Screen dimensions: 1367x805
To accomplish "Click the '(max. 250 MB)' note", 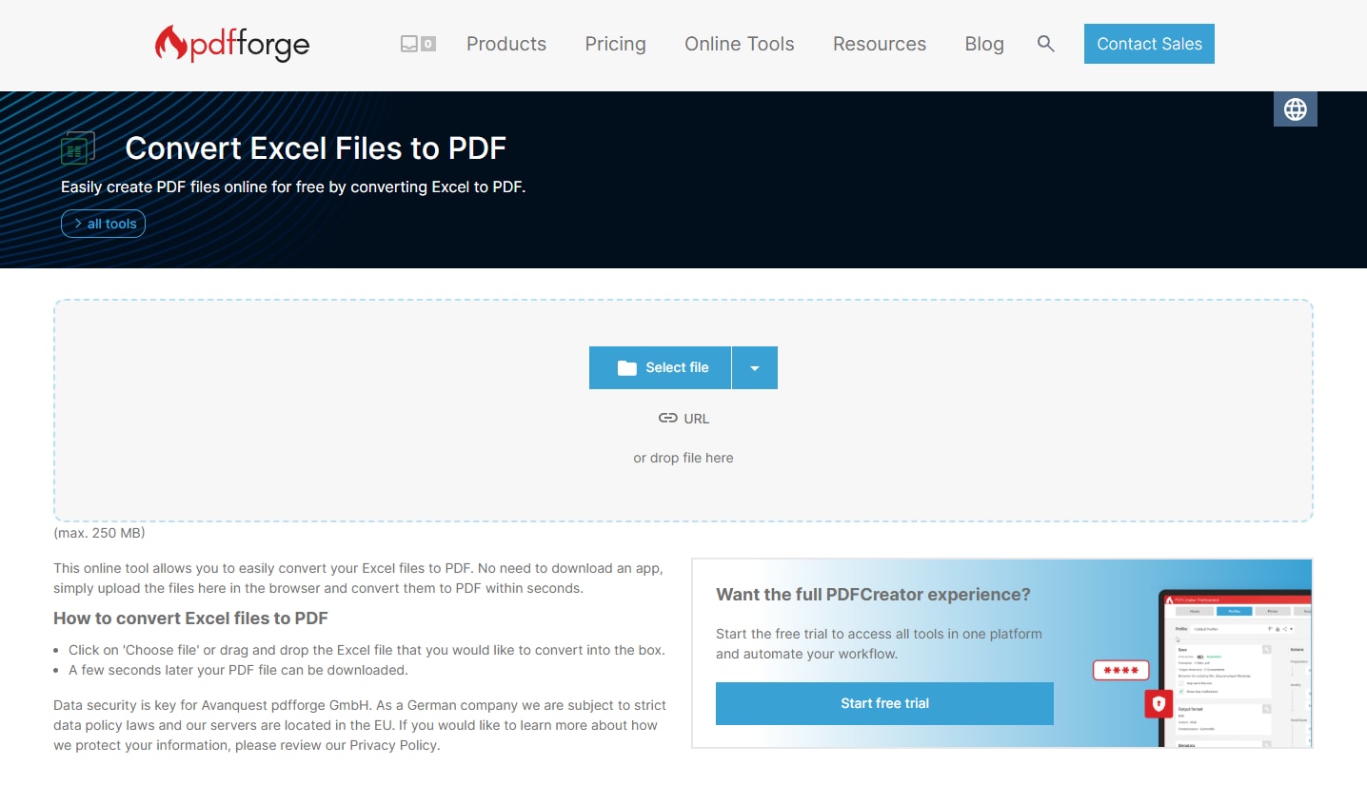I will tap(99, 533).
